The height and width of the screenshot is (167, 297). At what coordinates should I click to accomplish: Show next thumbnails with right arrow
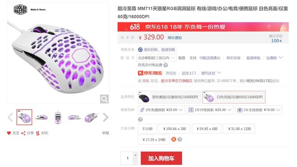105,117
